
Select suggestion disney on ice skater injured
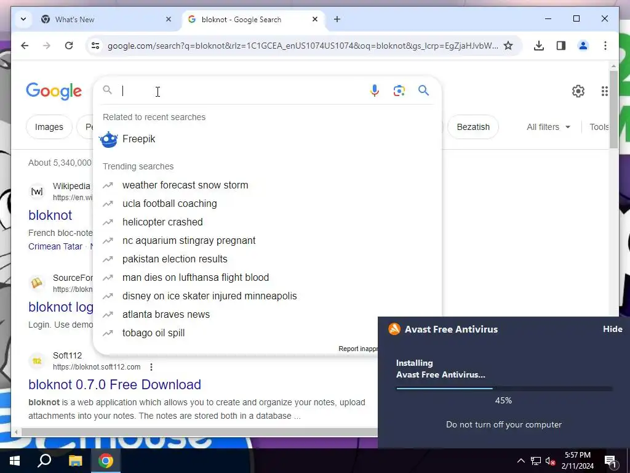[x=267, y=296]
